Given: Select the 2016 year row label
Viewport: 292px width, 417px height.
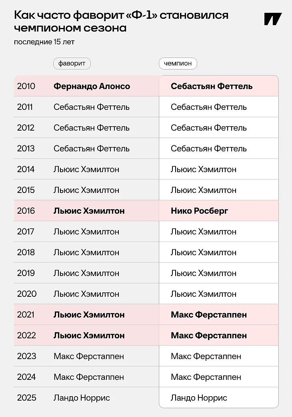Looking at the screenshot, I should [x=26, y=211].
